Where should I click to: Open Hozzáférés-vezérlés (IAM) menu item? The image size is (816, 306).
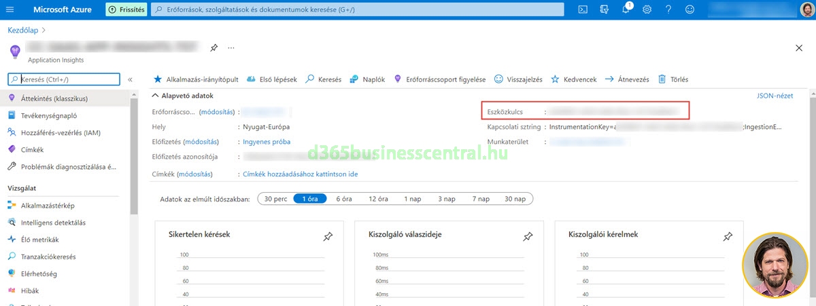pos(61,132)
